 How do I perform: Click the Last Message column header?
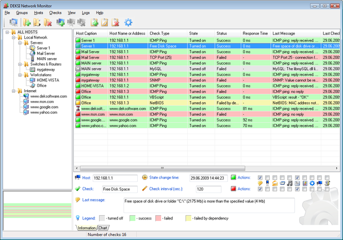296,33
